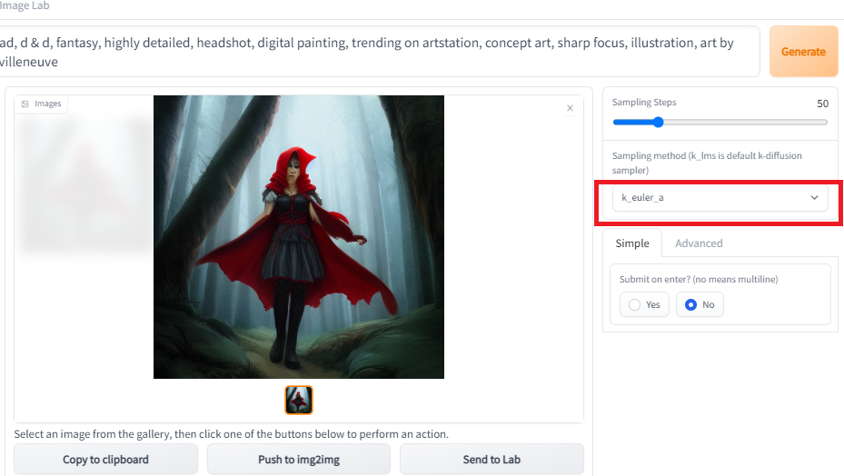Viewport: 844px width, 476px height.
Task: Click the orange Generate button
Action: [803, 52]
